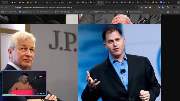Screen dimensions: 180x101
Task: Open the yellow square extension icon
Action: coord(159,8)
